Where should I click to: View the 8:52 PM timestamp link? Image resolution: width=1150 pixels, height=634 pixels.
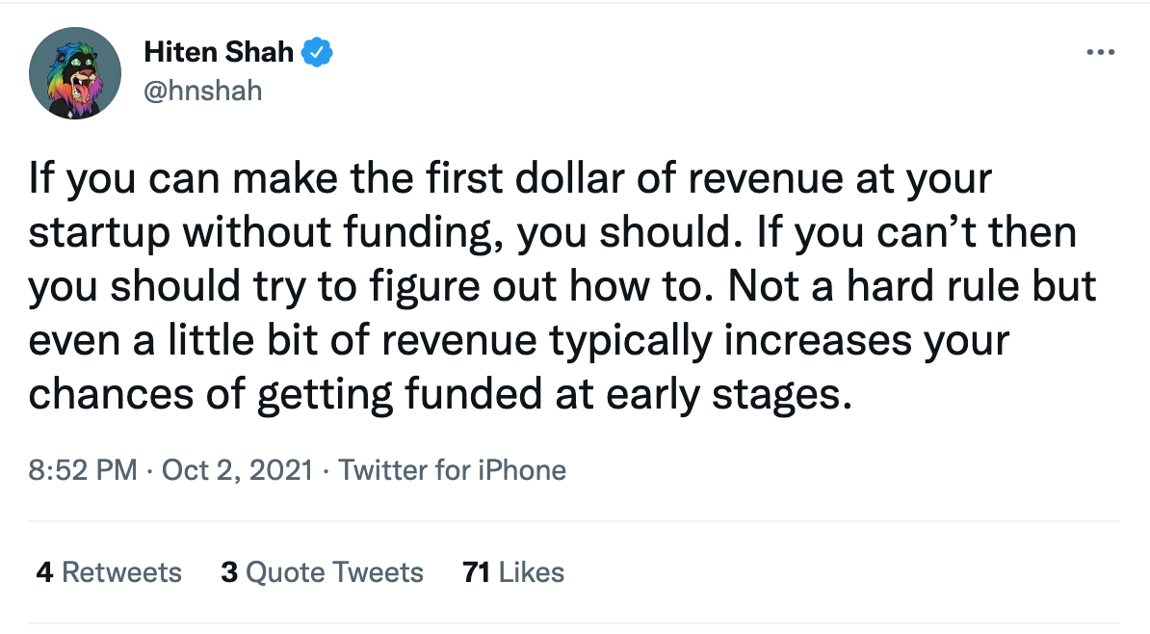click(x=83, y=469)
